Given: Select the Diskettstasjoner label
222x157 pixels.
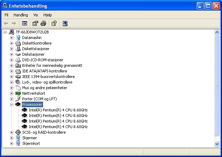Looking at the screenshot, I should coord(36,49).
